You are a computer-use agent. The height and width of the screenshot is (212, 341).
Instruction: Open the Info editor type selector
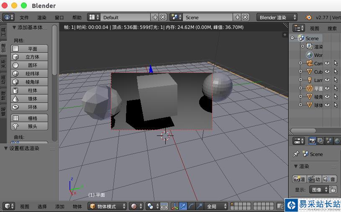pyautogui.click(x=8, y=17)
